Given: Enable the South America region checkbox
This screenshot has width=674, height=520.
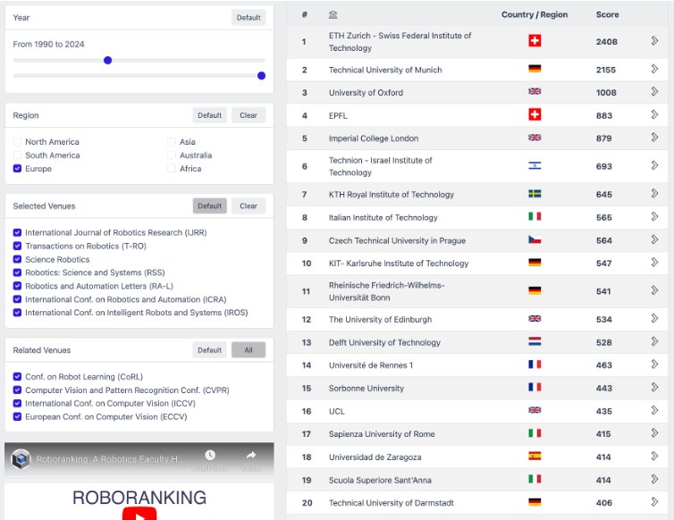Looking at the screenshot, I should (x=17, y=155).
